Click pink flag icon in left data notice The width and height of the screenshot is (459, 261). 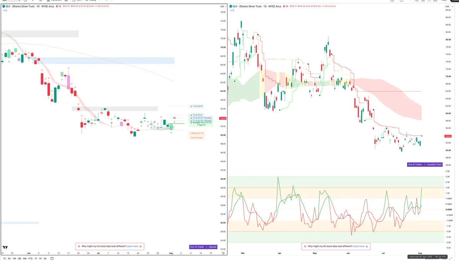tap(79, 246)
